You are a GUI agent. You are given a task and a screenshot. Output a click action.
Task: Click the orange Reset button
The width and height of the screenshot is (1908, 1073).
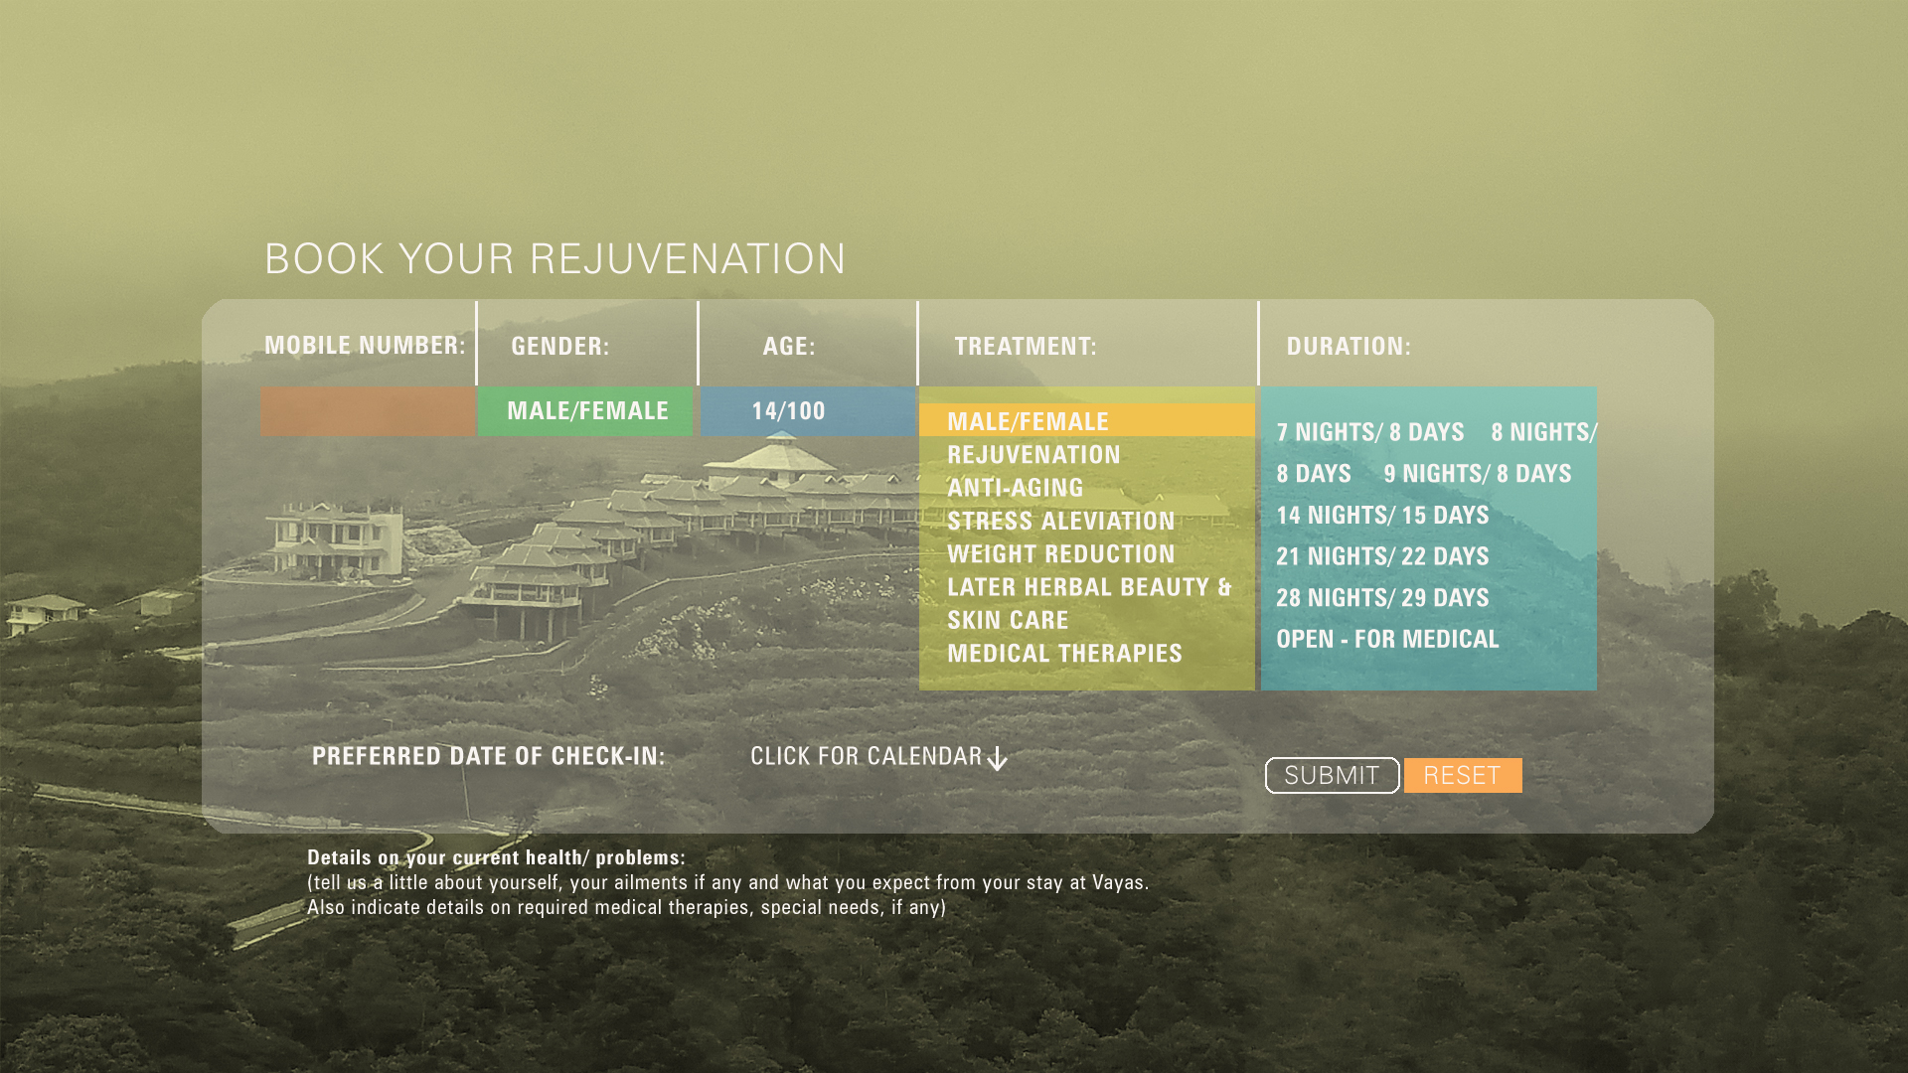1463,776
